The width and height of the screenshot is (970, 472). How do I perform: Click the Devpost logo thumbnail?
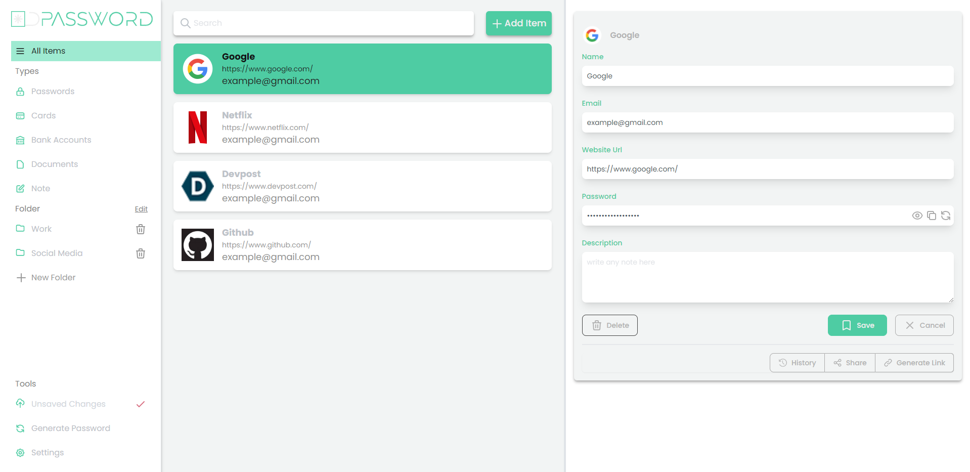tap(198, 186)
